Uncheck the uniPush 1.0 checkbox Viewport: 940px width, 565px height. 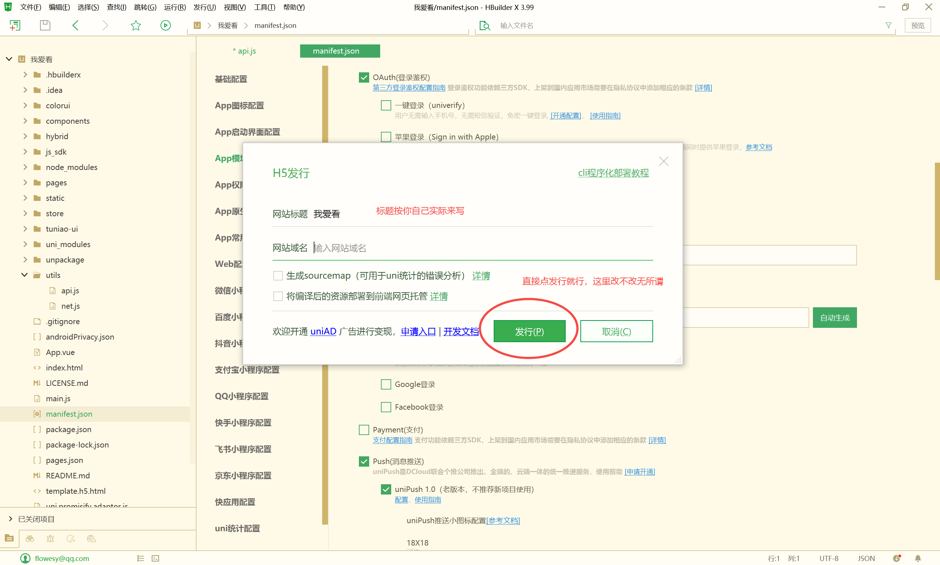386,489
